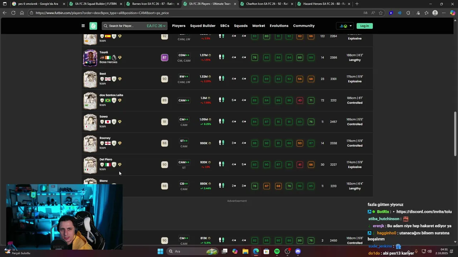Open the Market menu

point(259,26)
